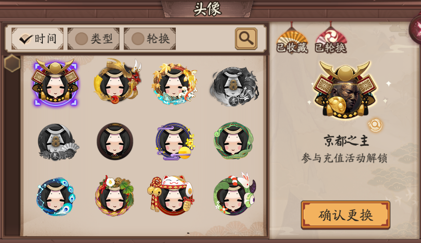Image resolution: width=421 pixels, height=243 pixels.
Task: Click the 确认更换 confirm button
Action: [x=345, y=215]
